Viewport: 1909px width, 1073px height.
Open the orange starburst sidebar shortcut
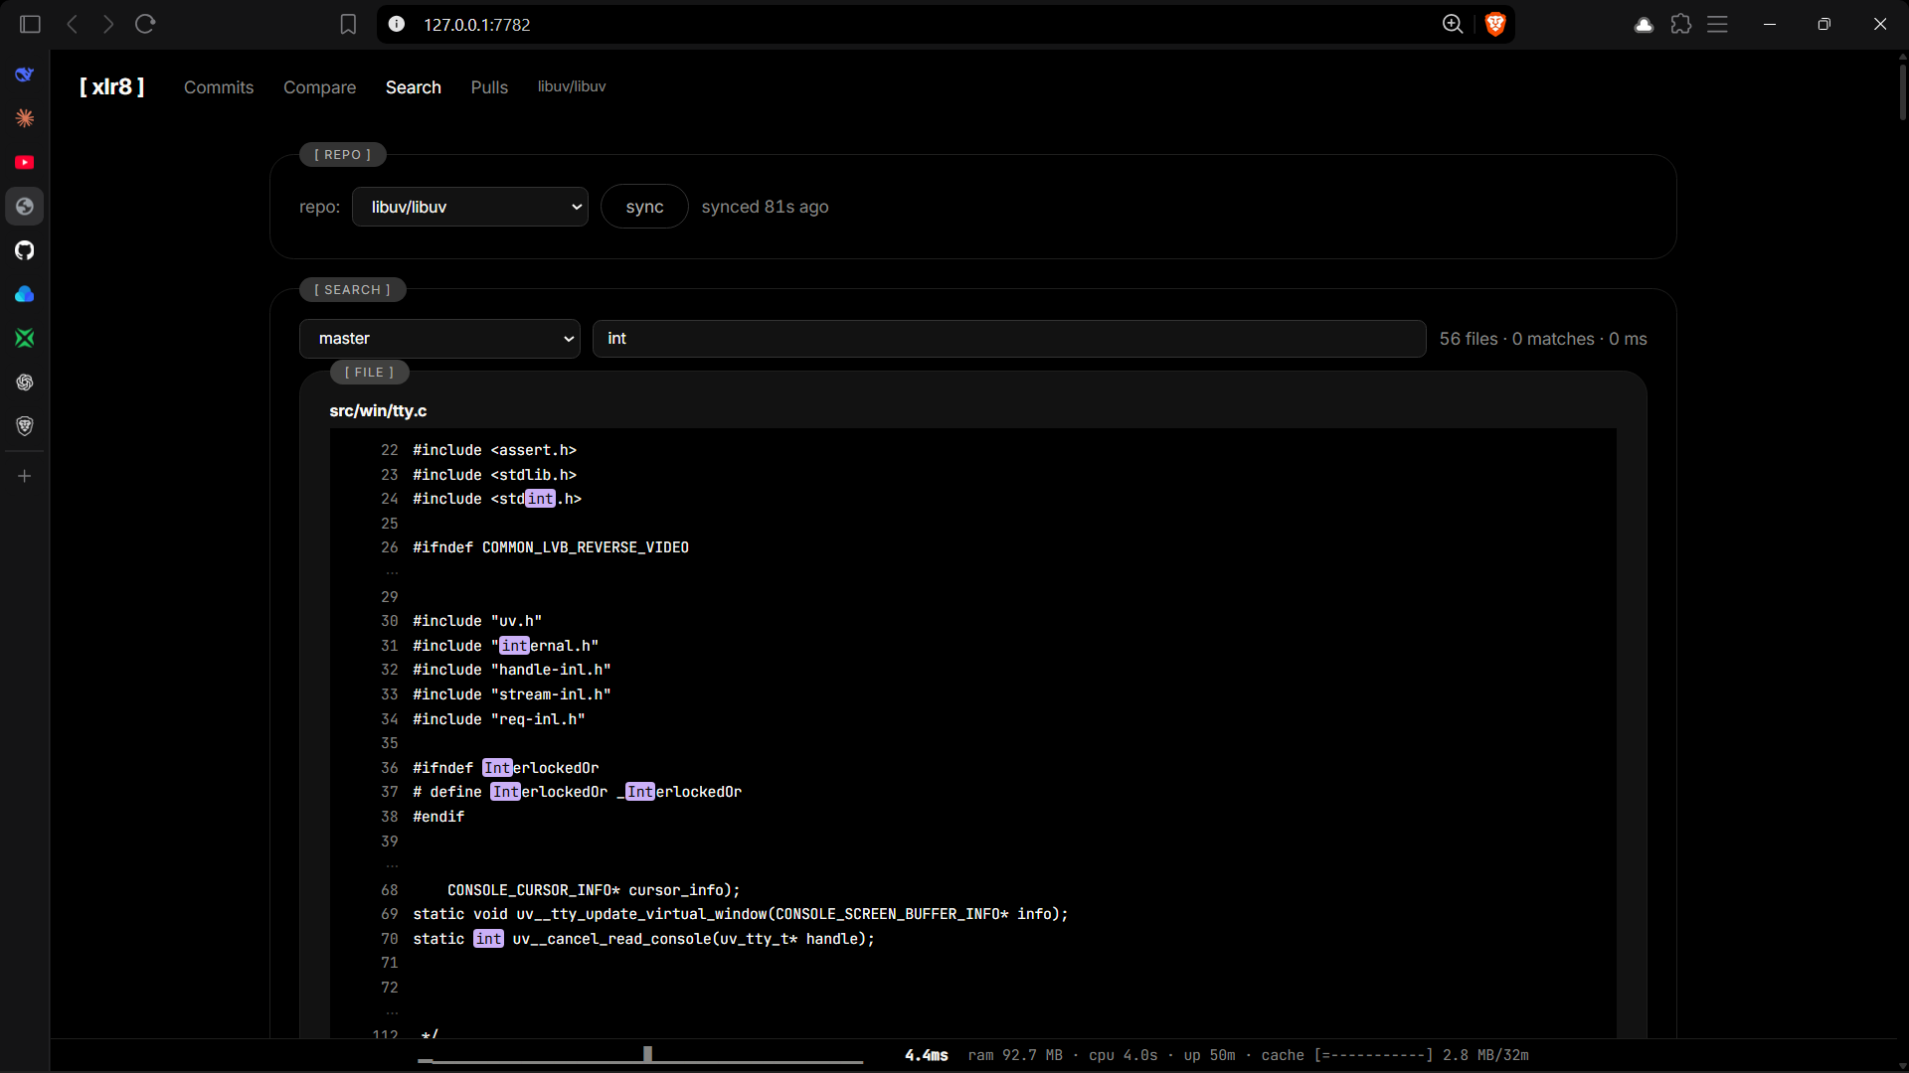[x=25, y=118]
